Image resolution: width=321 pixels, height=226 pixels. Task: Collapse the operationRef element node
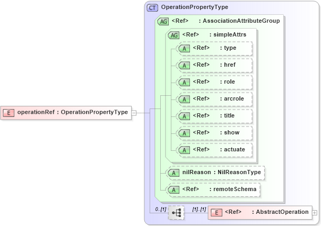point(134,113)
